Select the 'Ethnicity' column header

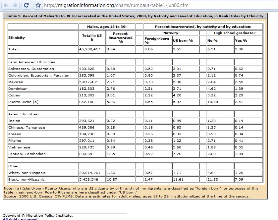[17, 38]
